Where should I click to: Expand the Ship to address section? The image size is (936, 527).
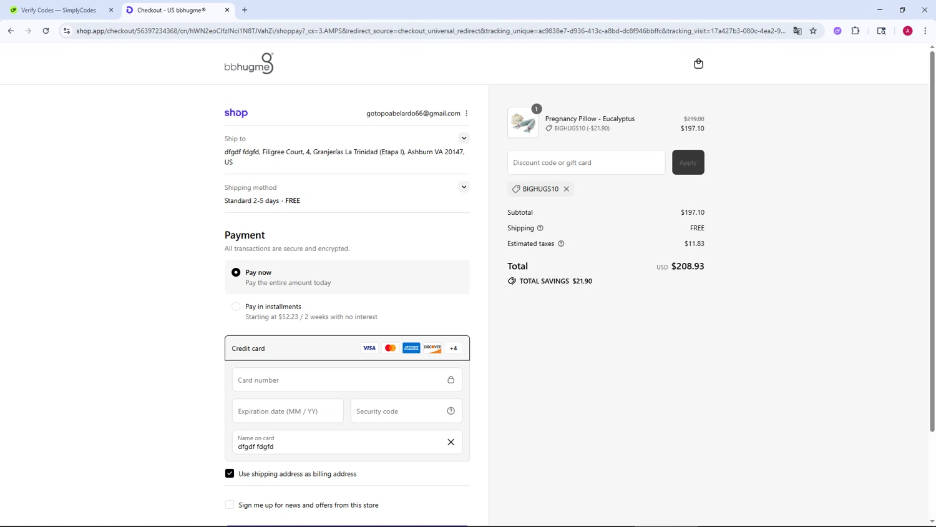pyautogui.click(x=464, y=138)
